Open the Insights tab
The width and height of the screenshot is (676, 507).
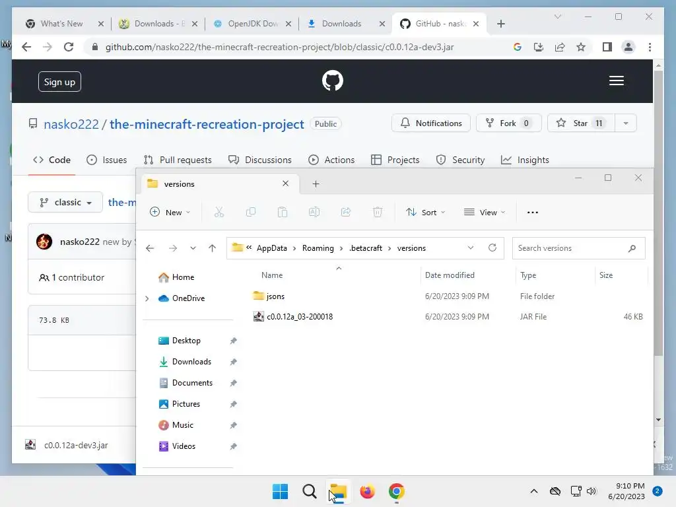click(525, 160)
